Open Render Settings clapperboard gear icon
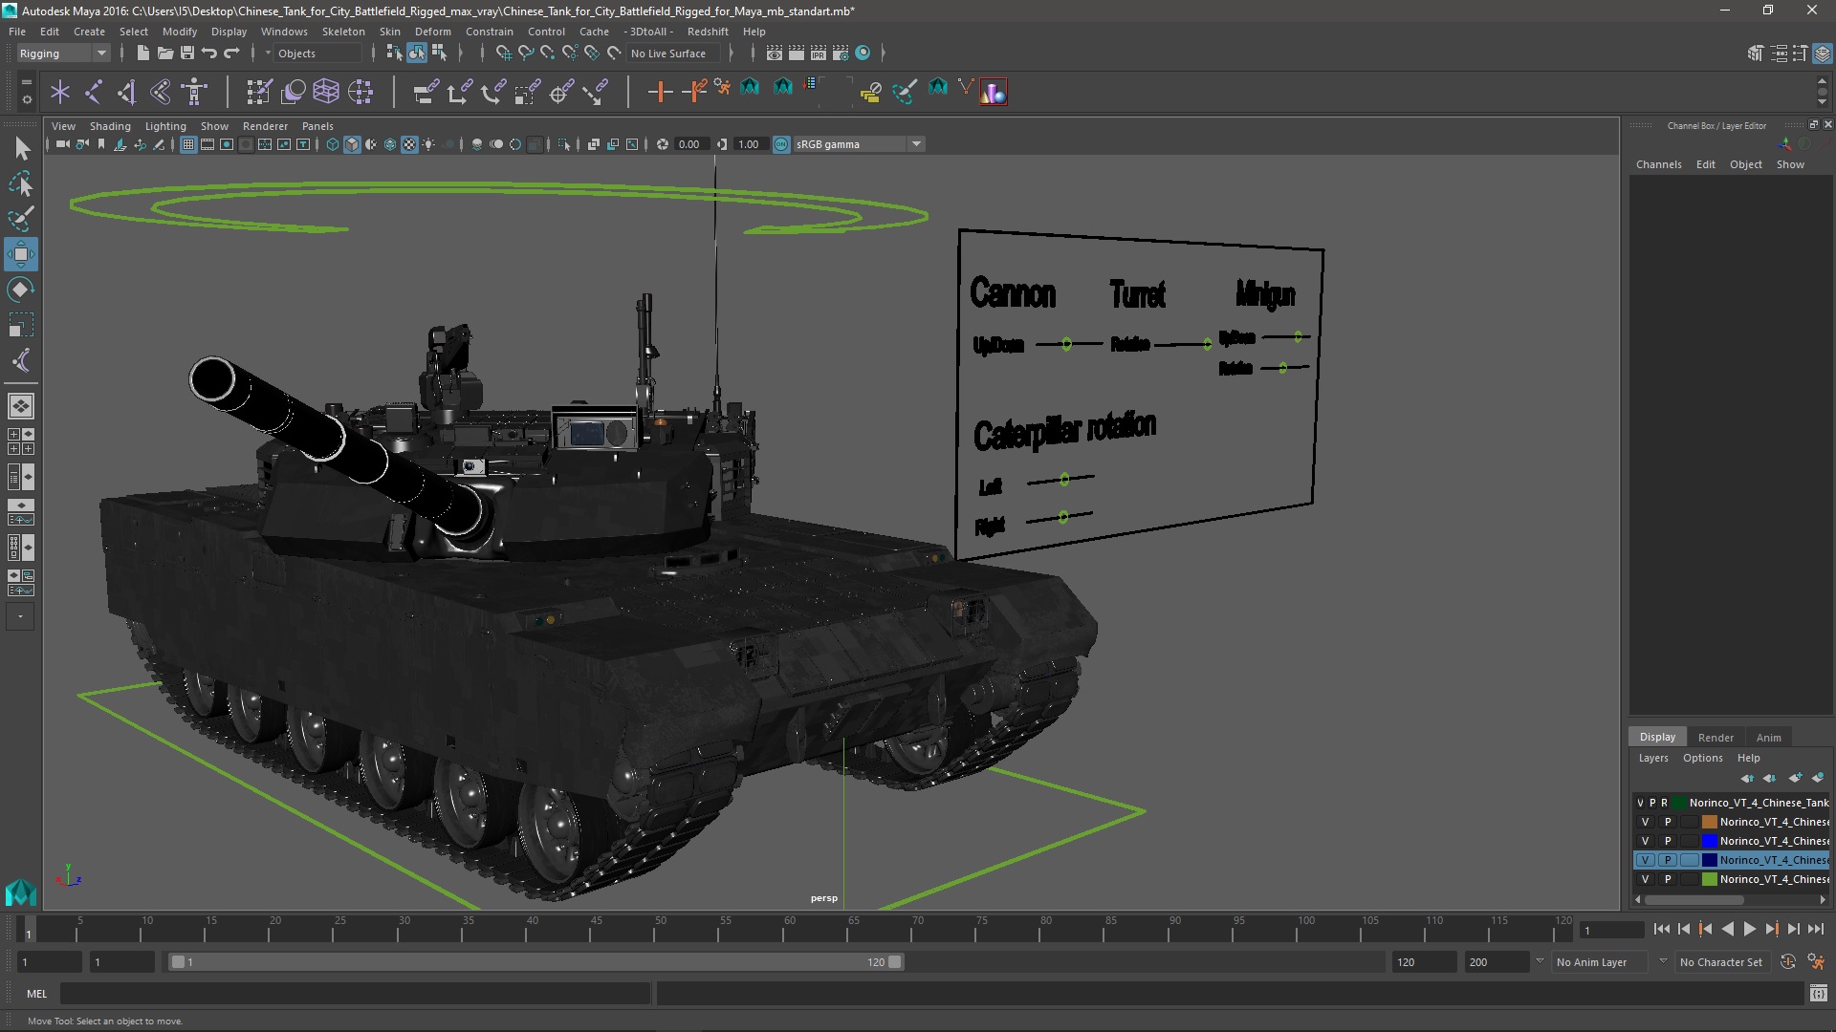Viewport: 1836px width, 1032px height. tap(841, 54)
